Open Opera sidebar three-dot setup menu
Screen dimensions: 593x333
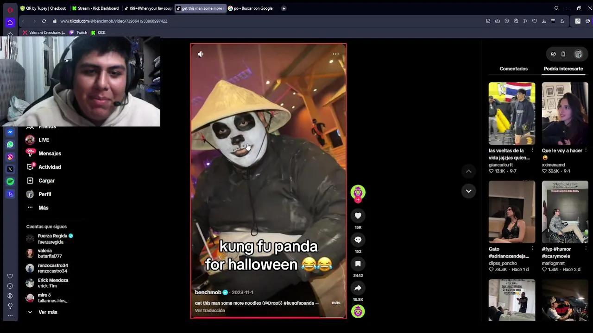pos(10,316)
